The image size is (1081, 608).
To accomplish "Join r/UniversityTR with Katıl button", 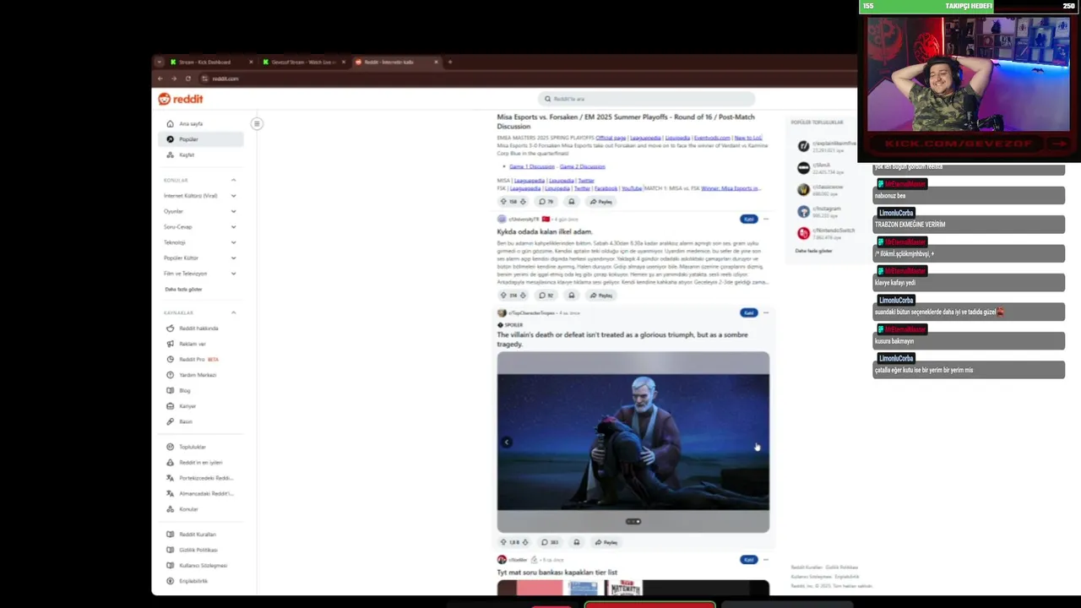I will tap(748, 219).
